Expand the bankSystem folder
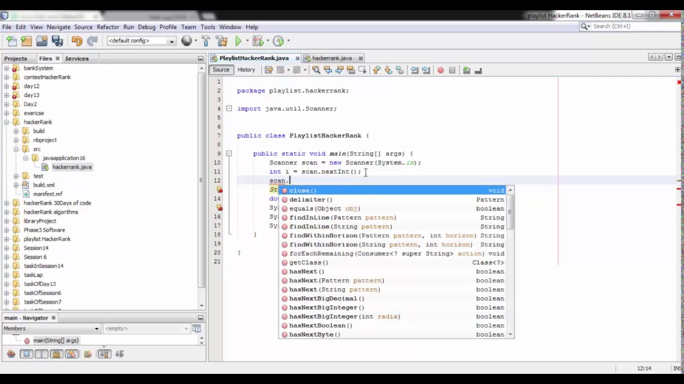The width and height of the screenshot is (684, 384). click(x=6, y=68)
